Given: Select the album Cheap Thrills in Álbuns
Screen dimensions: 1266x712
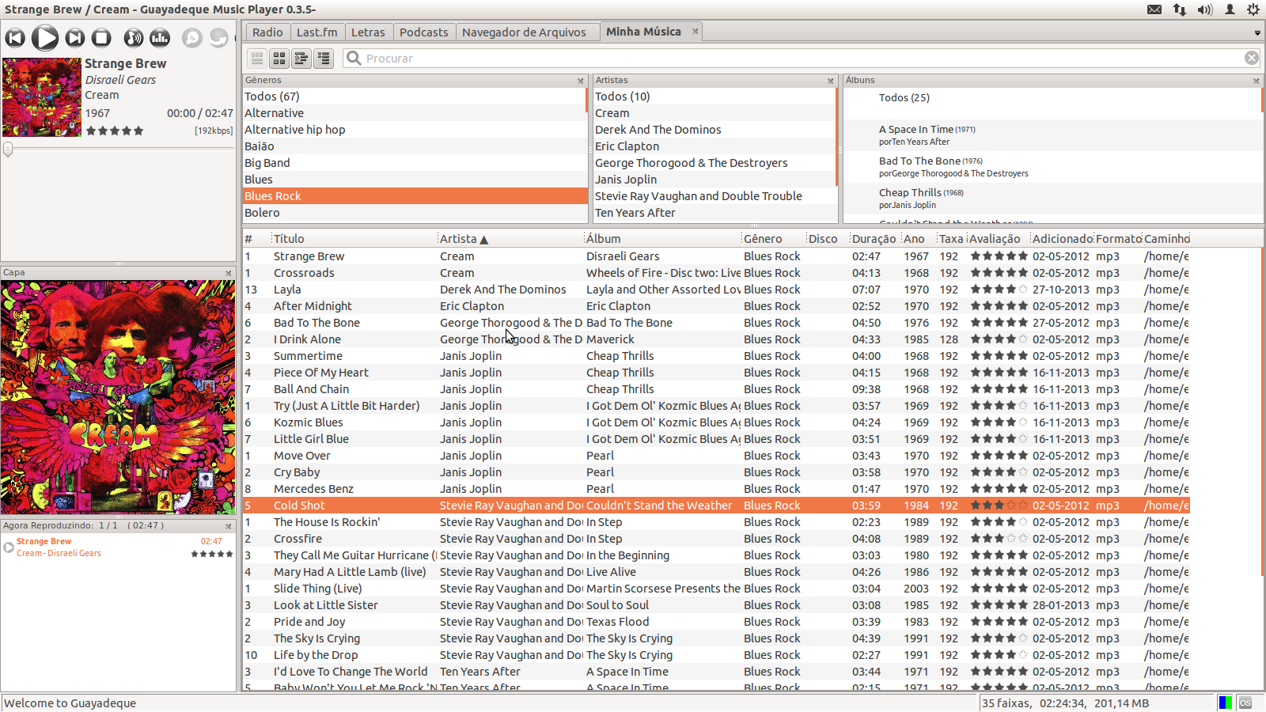Looking at the screenshot, I should [x=1052, y=199].
